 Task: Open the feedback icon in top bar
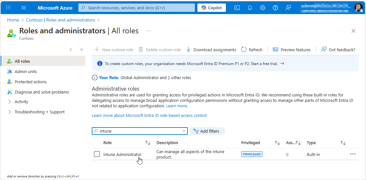tap(288, 8)
